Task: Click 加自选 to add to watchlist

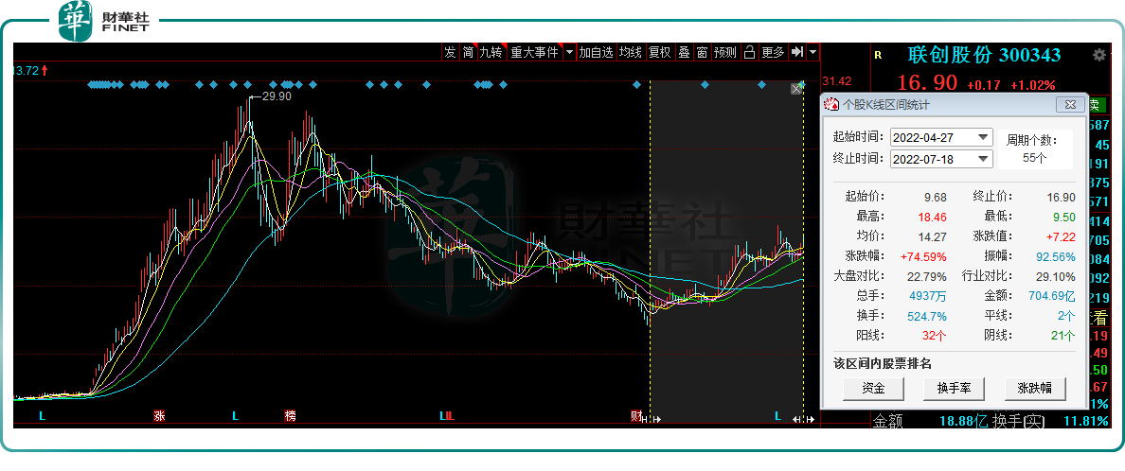Action: [597, 52]
